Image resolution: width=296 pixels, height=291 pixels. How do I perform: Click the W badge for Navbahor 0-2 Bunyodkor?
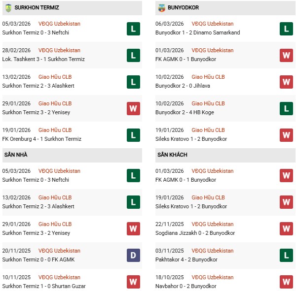point(286,282)
